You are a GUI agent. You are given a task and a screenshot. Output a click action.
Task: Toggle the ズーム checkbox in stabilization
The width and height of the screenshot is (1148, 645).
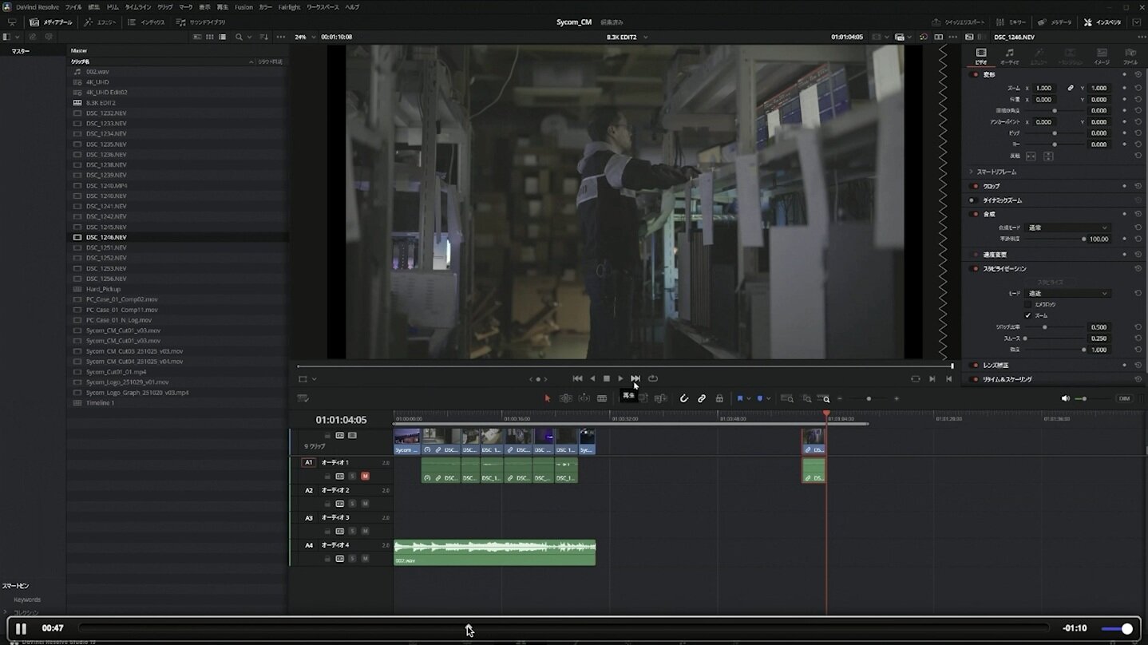tap(1028, 315)
